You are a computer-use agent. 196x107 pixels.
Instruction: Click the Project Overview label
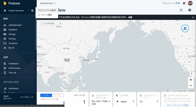click(16, 11)
